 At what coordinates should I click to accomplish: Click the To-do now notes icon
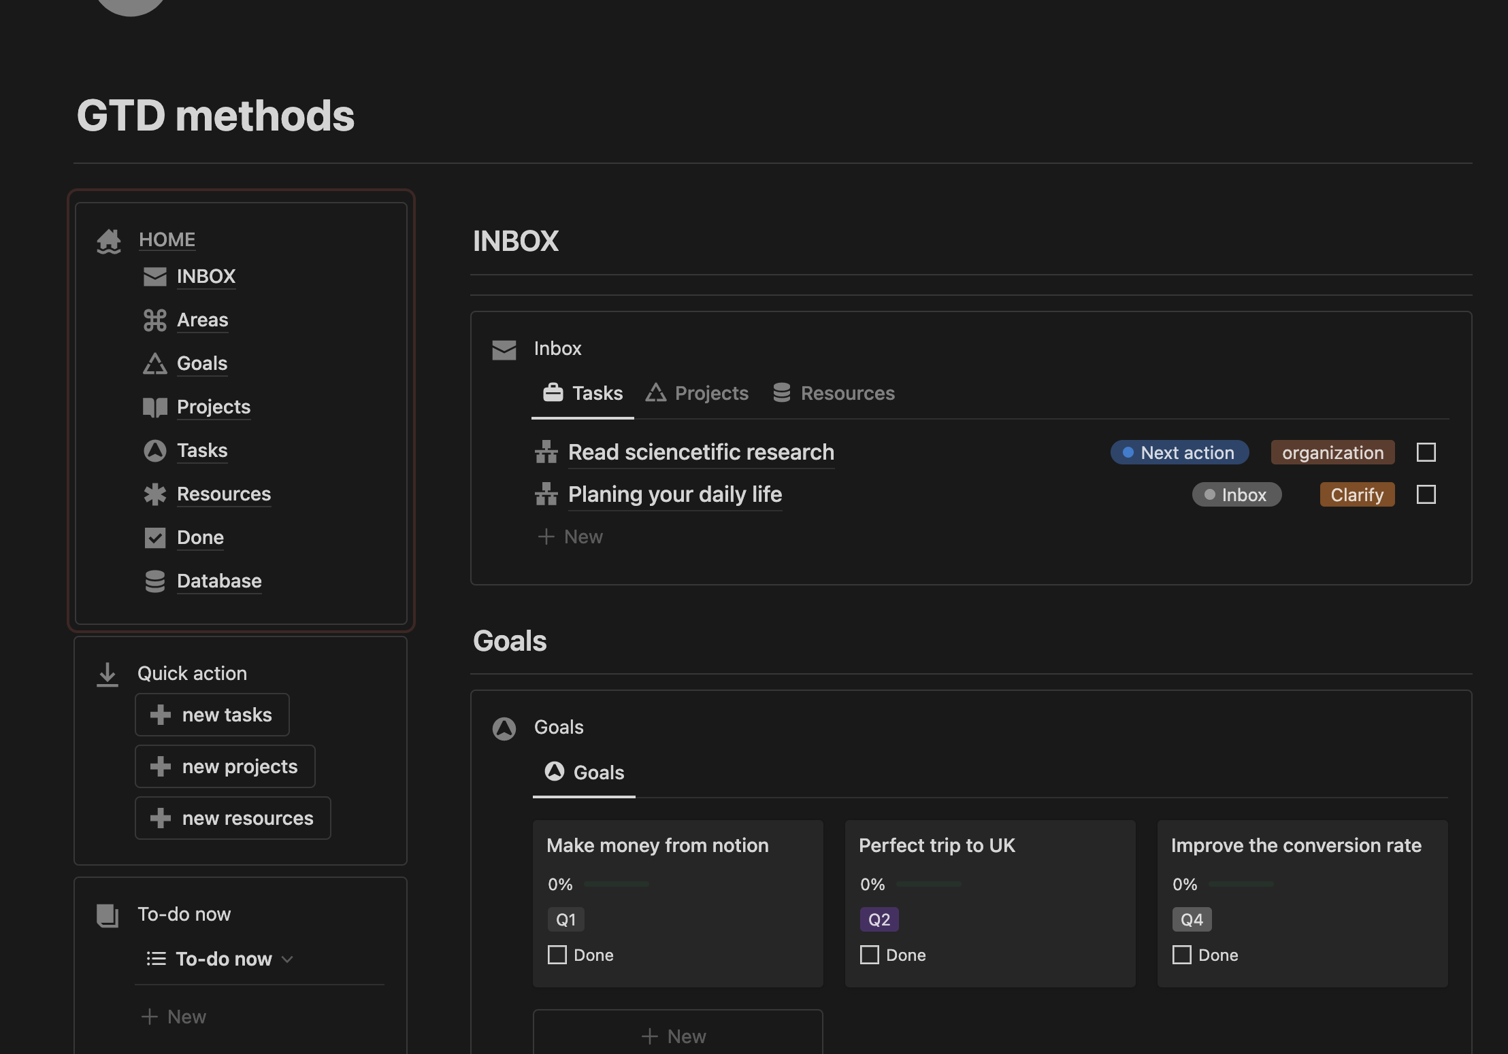[x=108, y=915]
